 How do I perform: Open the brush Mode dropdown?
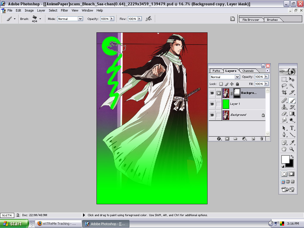tap(80, 19)
